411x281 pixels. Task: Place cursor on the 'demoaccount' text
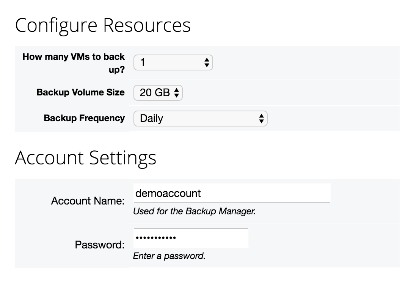tap(168, 194)
